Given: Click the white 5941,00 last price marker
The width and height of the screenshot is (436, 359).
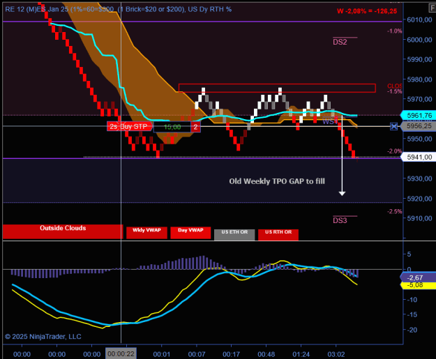Looking at the screenshot, I should (418, 158).
